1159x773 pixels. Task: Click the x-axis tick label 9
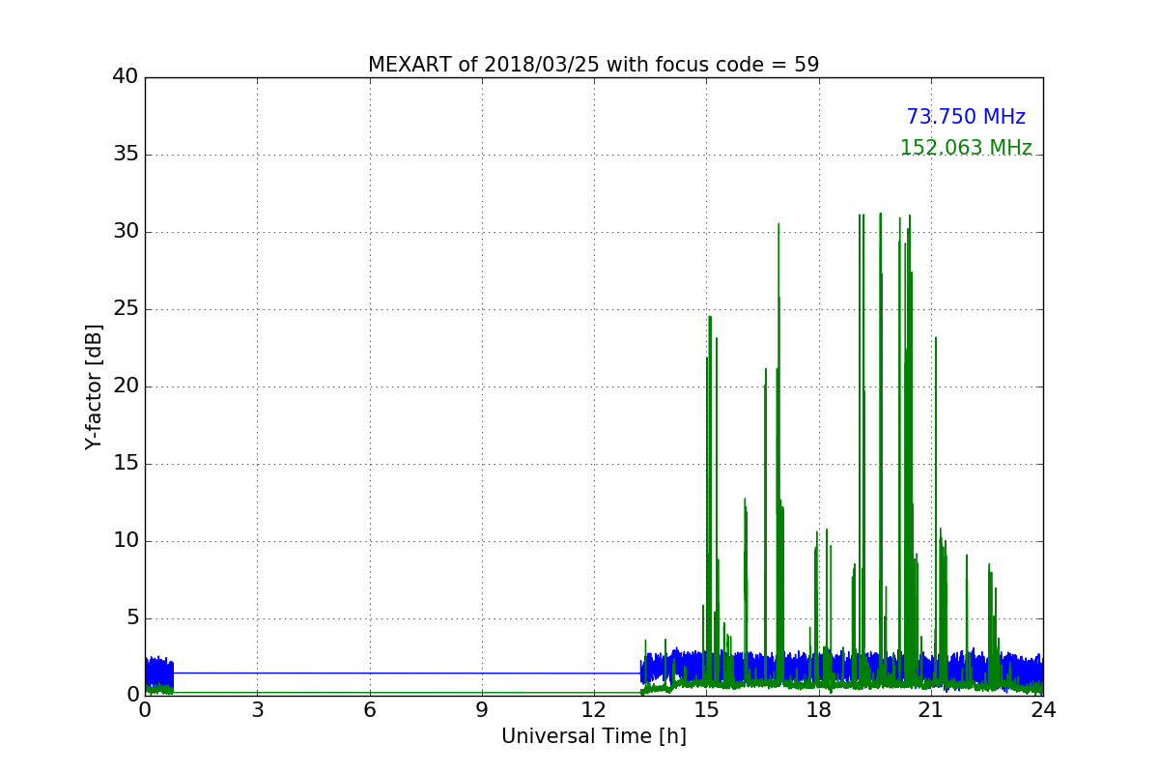[x=482, y=710]
